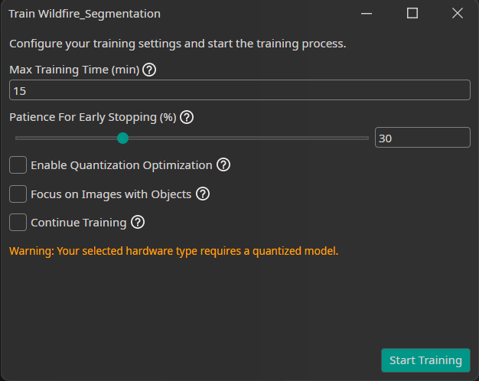Image resolution: width=479 pixels, height=381 pixels.
Task: Click help icon next to Focus on Images with Objects
Action: 203,194
